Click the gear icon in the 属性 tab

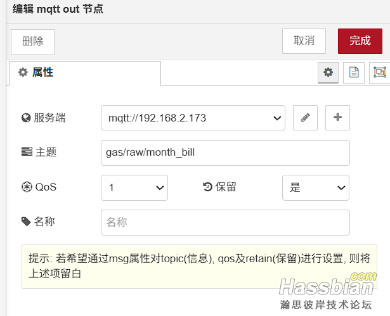[23, 72]
